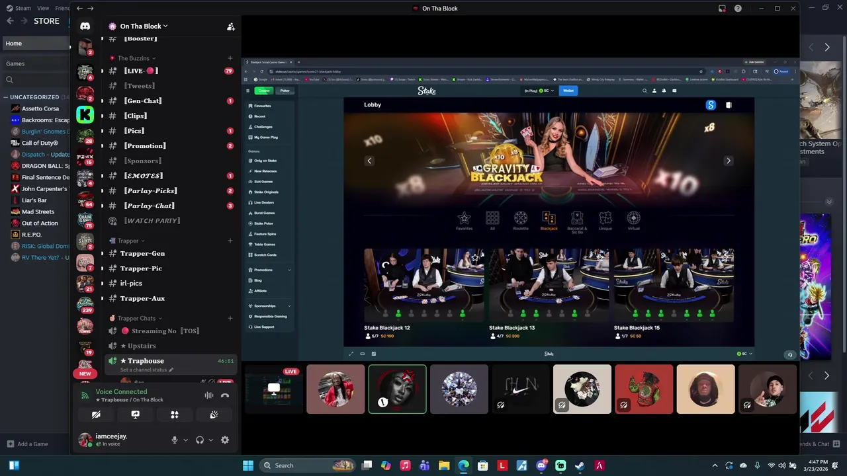Open Discord user settings gear
Screen dimensions: 847x476
coord(225,440)
